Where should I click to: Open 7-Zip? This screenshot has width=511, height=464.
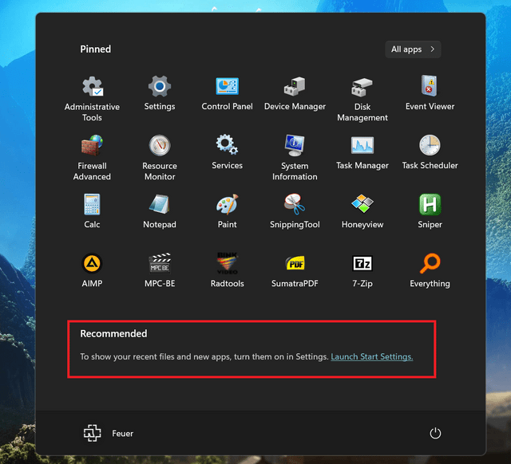(362, 270)
